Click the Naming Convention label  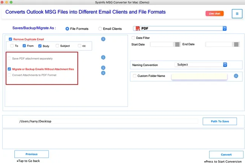pyautogui.click(x=145, y=65)
